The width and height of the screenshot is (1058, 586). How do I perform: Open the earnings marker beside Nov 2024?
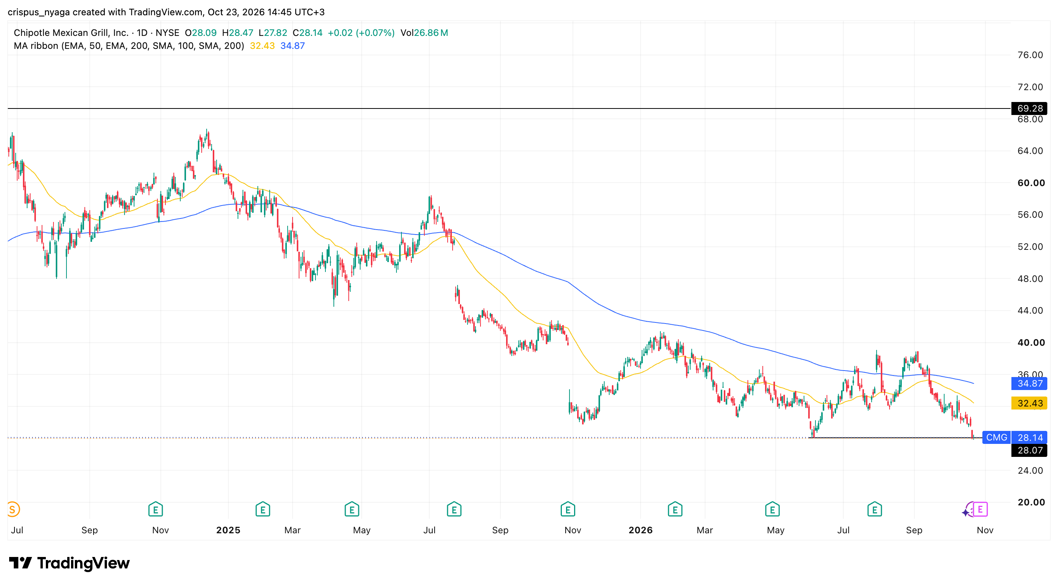coord(156,510)
